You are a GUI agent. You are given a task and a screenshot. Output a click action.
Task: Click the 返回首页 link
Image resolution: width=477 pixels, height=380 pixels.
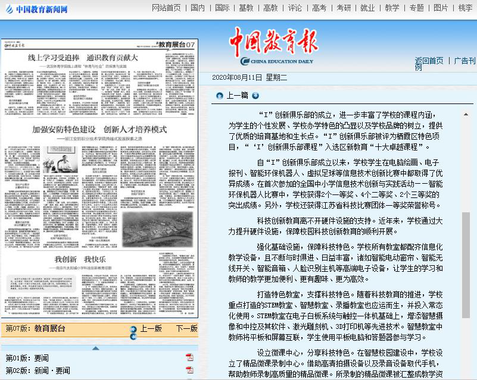pyautogui.click(x=429, y=60)
